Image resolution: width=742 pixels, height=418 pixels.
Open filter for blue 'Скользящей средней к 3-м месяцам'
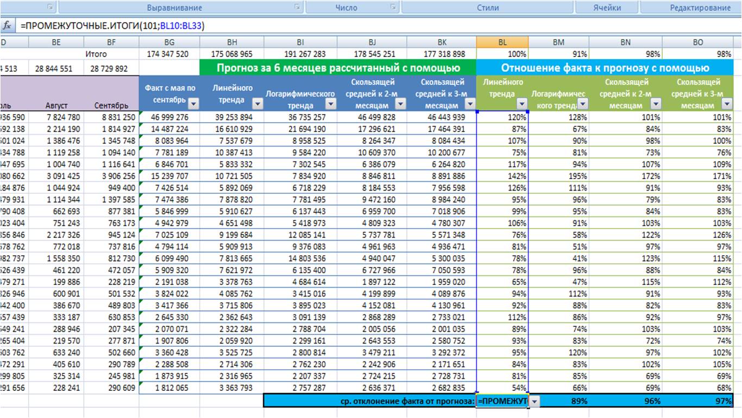pyautogui.click(x=469, y=104)
